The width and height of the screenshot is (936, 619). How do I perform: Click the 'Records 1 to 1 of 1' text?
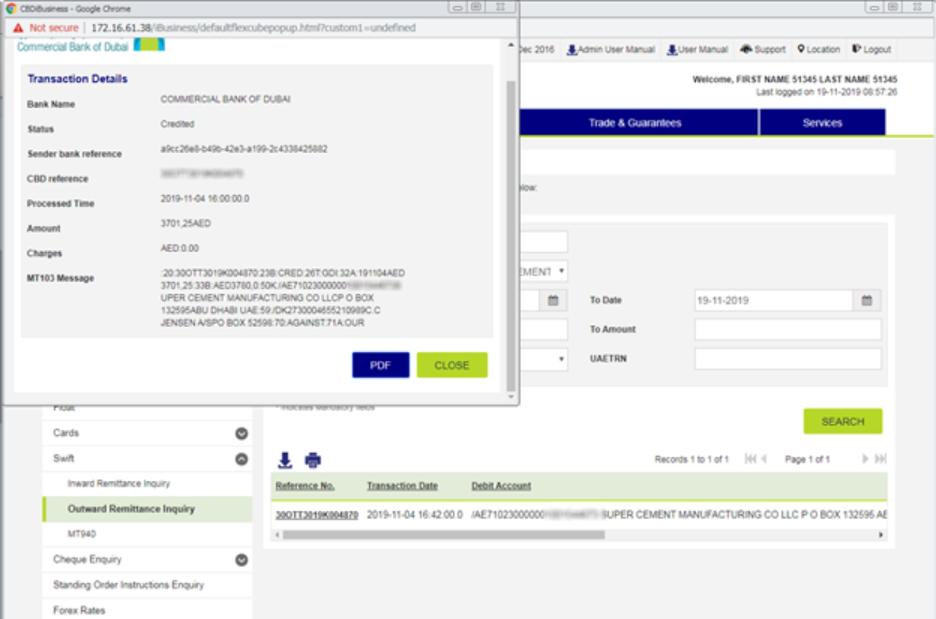692,459
